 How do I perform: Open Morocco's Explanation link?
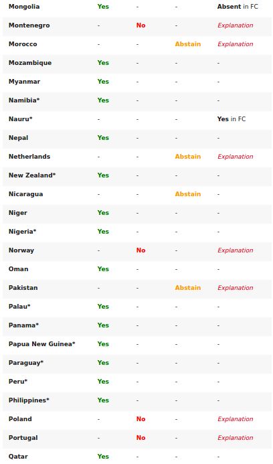click(x=235, y=44)
